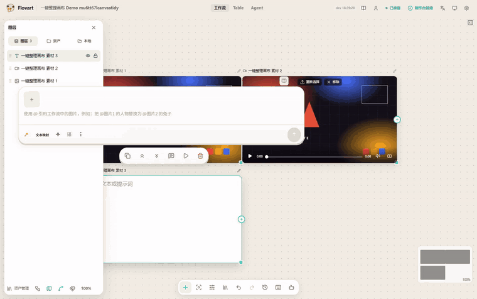Open the sliders adjustments icon
Viewport: 477px width, 299px height.
click(212, 288)
